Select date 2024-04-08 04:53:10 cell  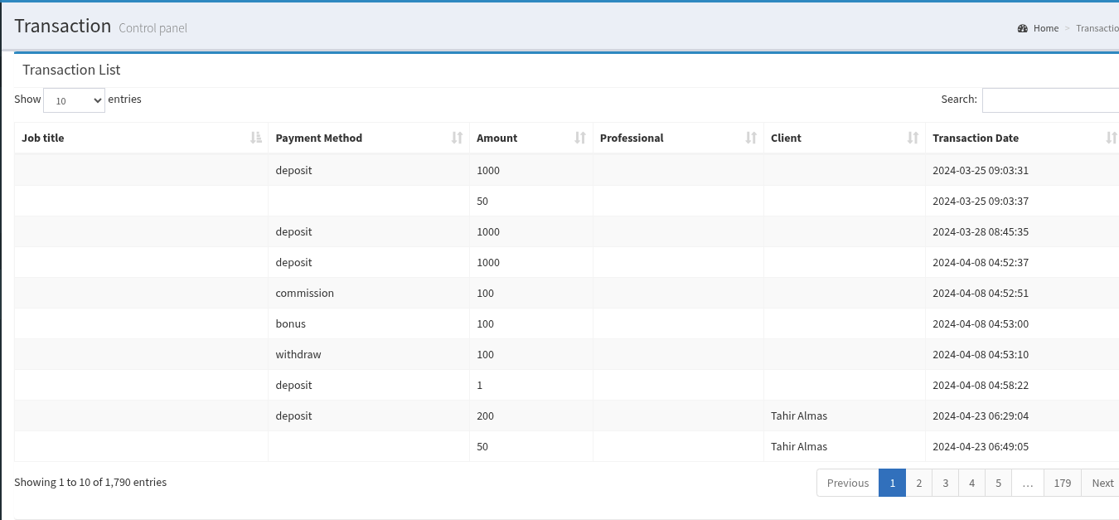tap(1022, 354)
